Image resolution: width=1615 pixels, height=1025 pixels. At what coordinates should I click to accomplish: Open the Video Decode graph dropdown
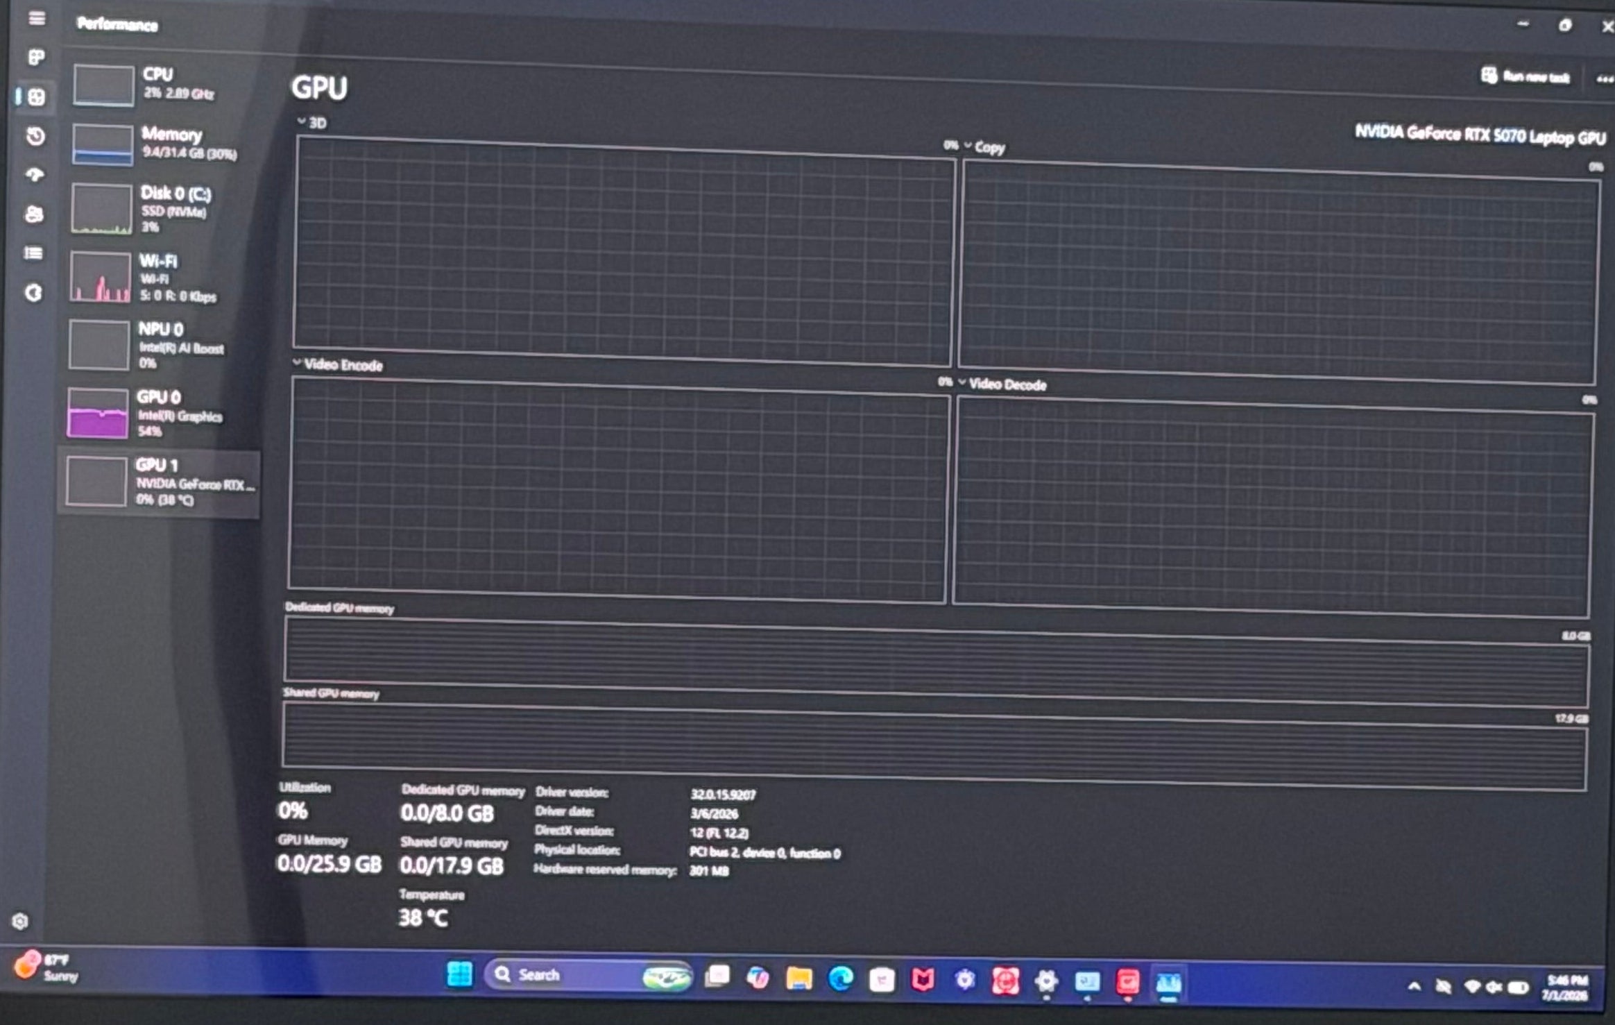tap(1002, 384)
